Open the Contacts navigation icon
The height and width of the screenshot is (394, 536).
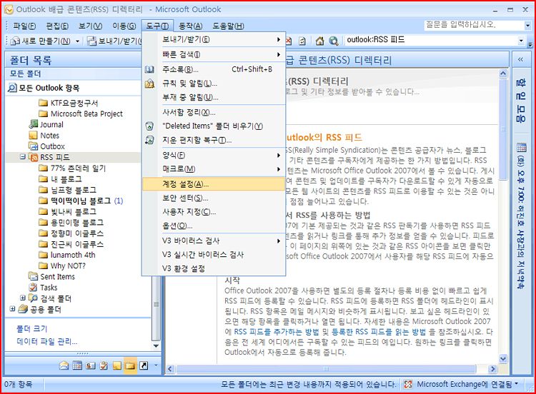pyautogui.click(x=91, y=365)
